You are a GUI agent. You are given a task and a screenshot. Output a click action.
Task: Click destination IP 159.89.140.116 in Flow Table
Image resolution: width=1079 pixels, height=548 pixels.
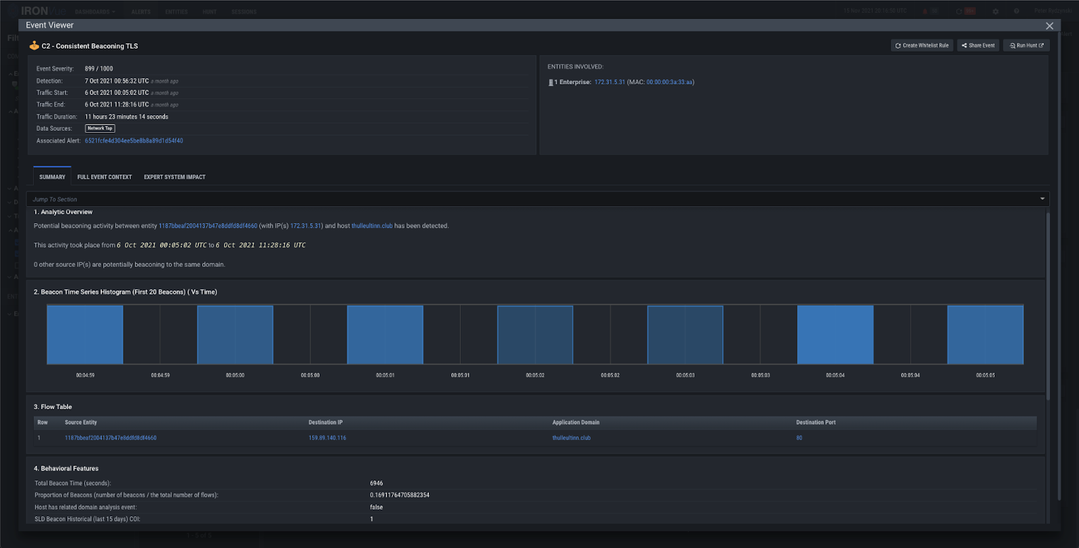tap(327, 438)
